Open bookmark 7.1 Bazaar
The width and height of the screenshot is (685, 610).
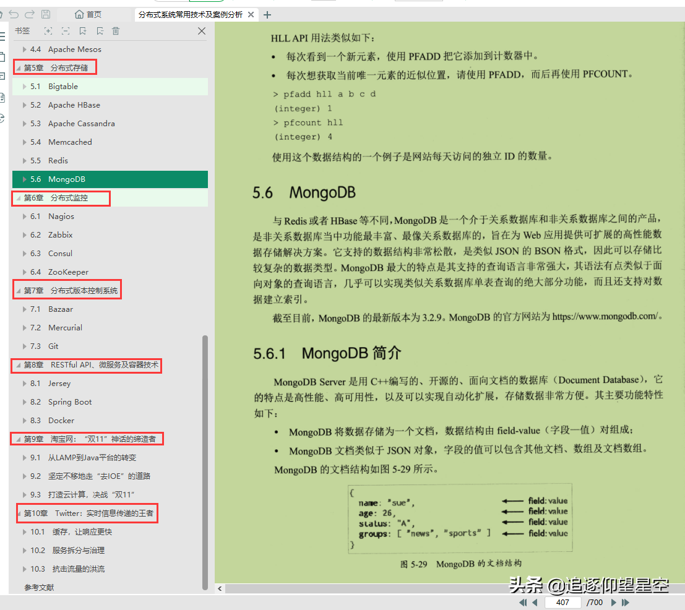pos(51,309)
